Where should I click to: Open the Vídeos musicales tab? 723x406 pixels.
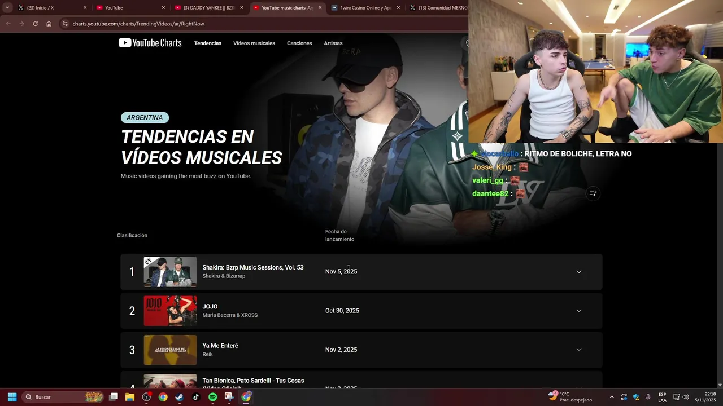(x=254, y=43)
